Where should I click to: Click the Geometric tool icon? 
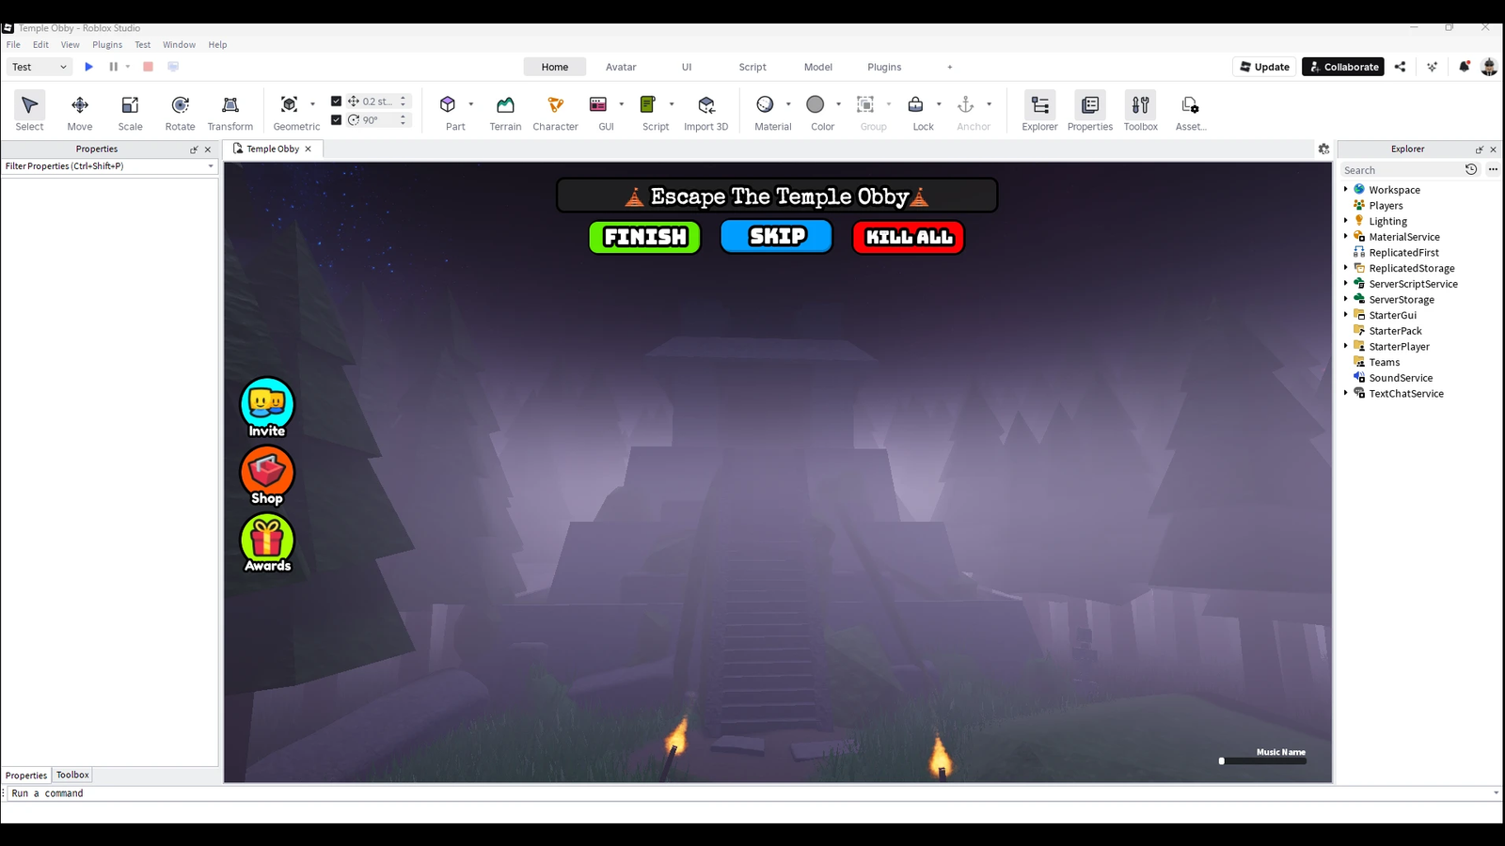coord(290,104)
